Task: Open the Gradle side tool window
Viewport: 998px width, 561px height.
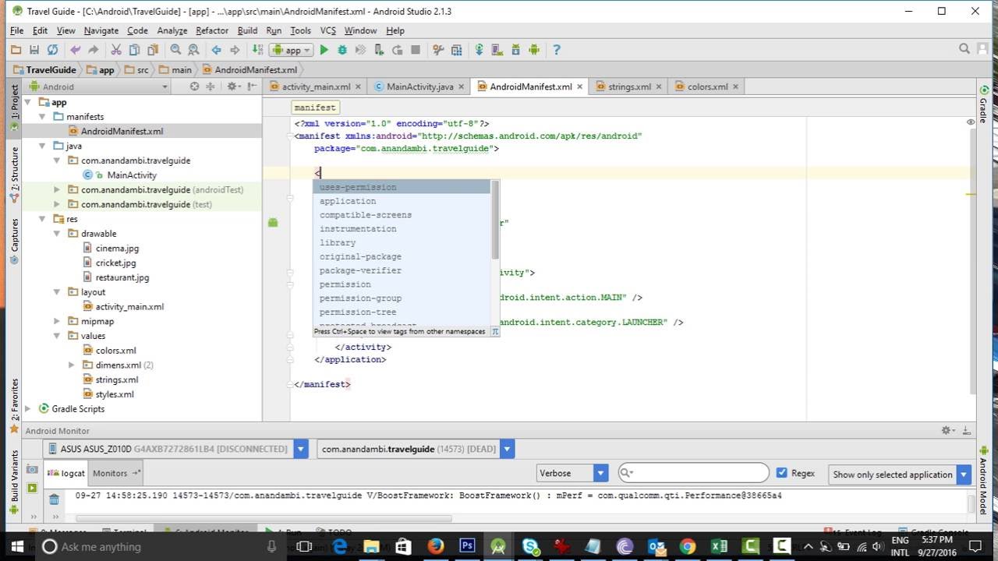Action: [984, 105]
